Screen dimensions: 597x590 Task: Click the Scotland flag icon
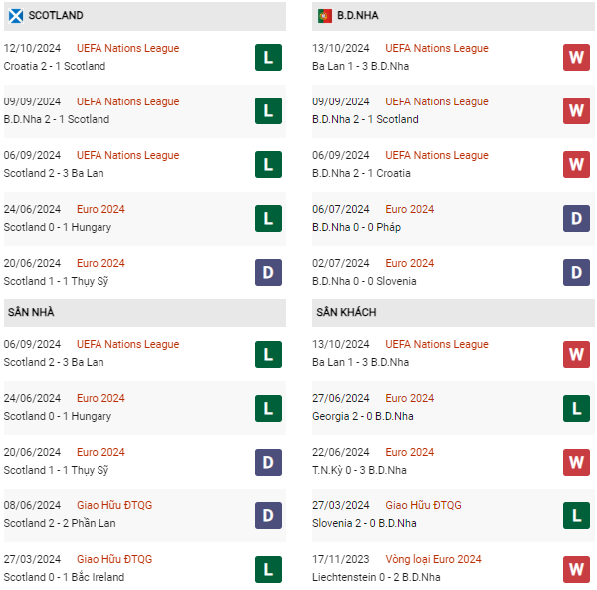pos(16,16)
